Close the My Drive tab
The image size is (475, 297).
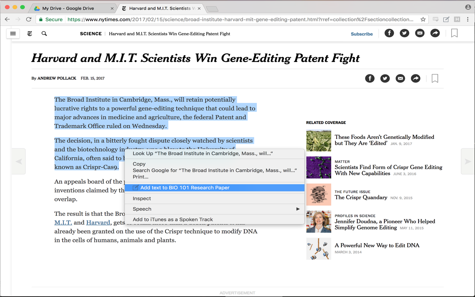(112, 8)
